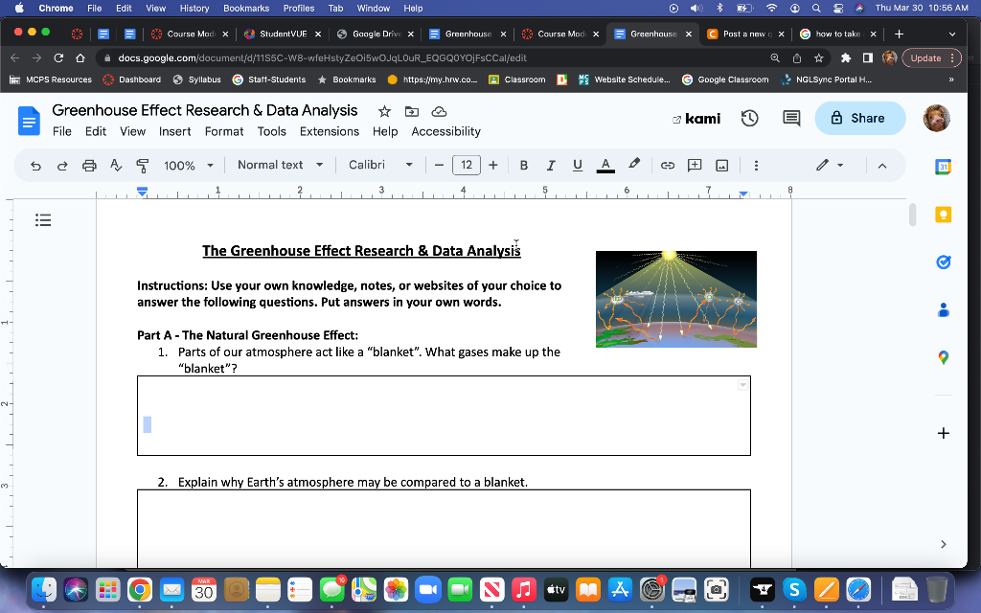
Task: Open the View menu in Docs
Action: pyautogui.click(x=132, y=131)
